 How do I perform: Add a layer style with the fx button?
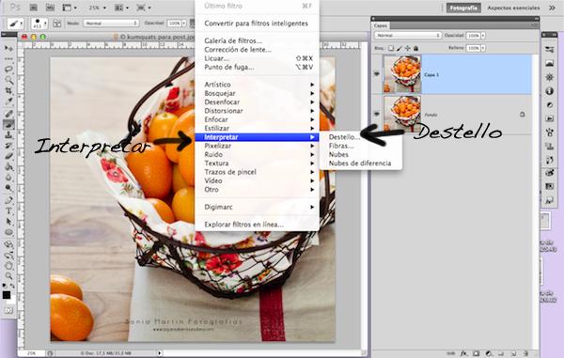463,353
